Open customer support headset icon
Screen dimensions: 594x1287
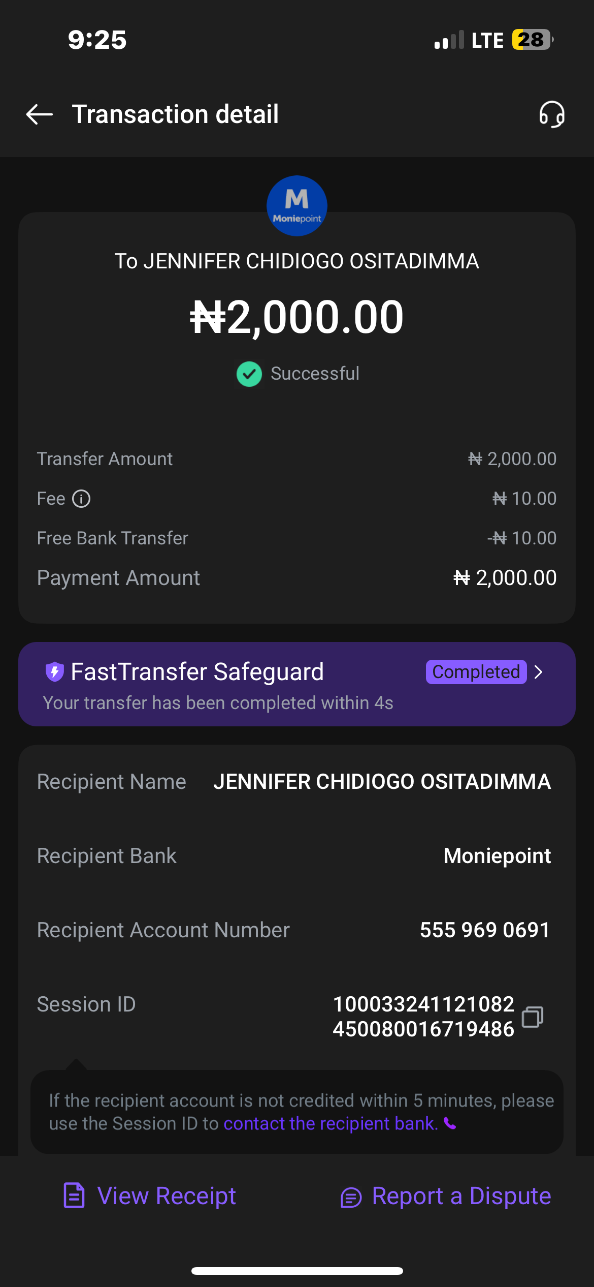pos(552,114)
